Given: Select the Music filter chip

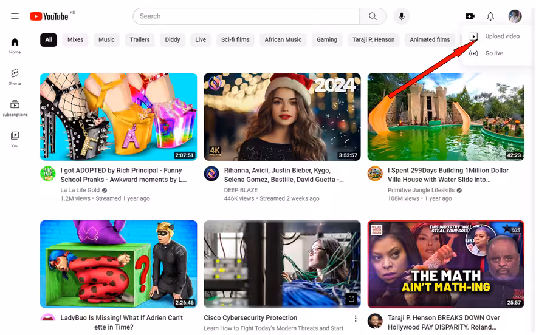Looking at the screenshot, I should click(107, 39).
